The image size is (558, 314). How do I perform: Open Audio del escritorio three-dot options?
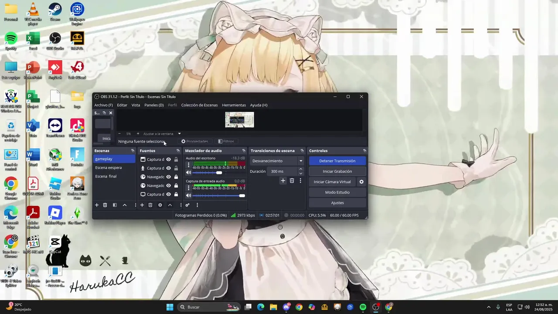188,165
